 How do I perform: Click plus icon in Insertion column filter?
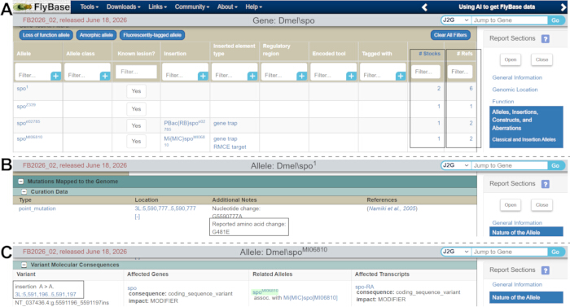203,76
